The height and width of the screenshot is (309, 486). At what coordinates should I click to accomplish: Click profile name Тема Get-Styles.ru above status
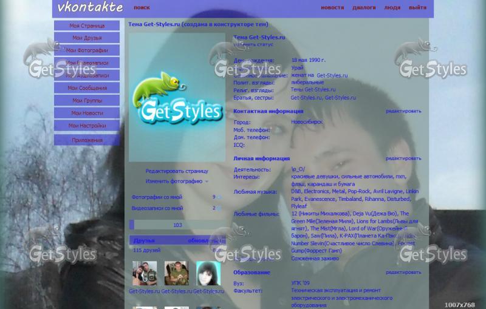(x=259, y=37)
